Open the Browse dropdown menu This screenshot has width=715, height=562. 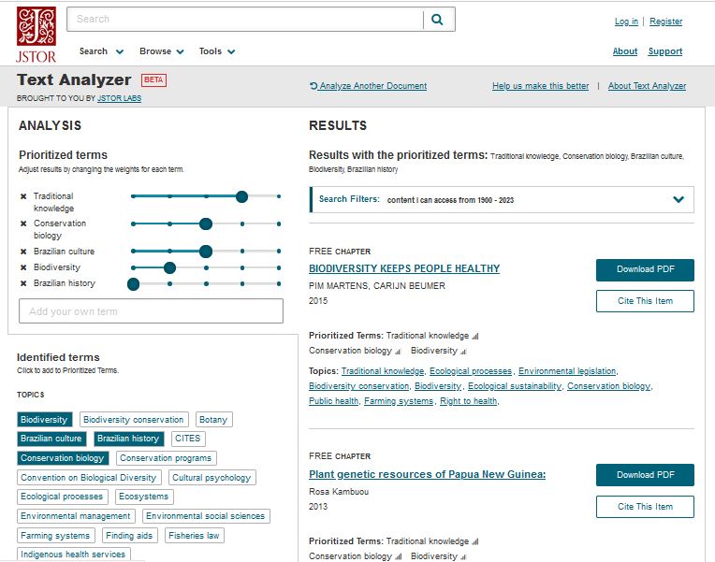click(x=161, y=51)
